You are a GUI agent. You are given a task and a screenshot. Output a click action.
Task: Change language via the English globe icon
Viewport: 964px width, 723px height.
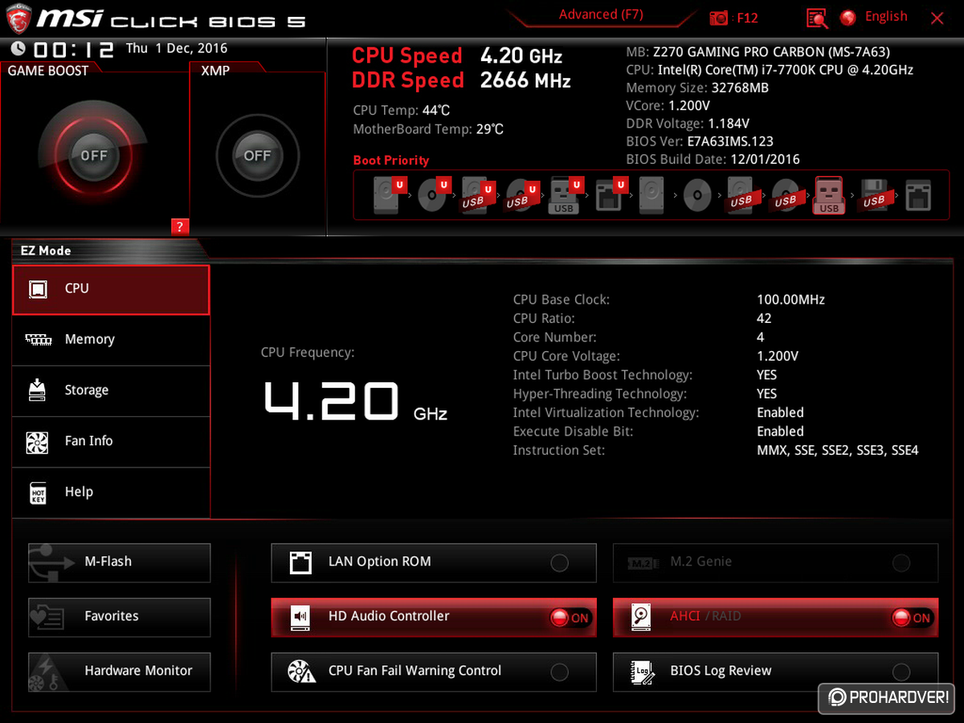point(848,17)
